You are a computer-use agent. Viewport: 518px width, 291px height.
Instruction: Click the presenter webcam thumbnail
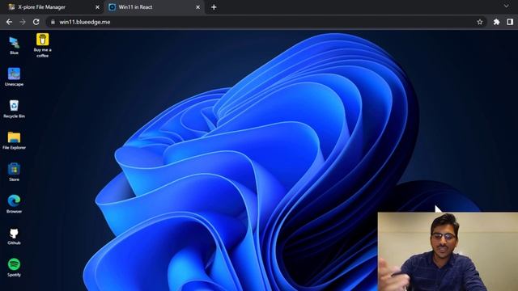coord(448,251)
